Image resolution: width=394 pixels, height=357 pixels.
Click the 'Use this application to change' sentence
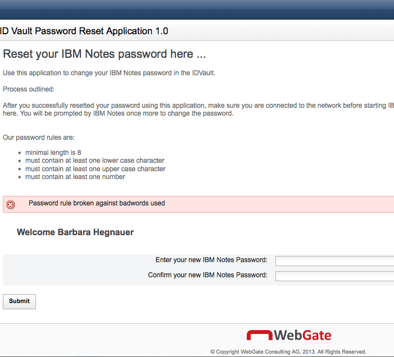tap(109, 73)
